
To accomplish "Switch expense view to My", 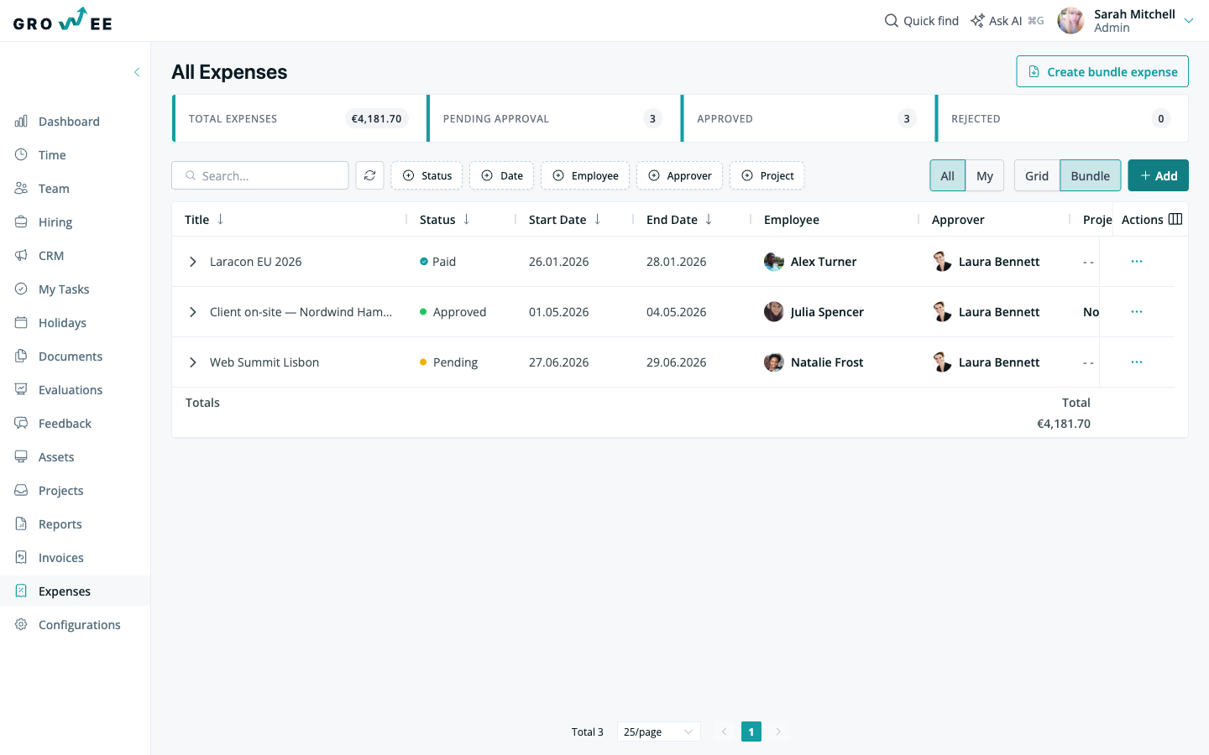I will click(x=985, y=175).
